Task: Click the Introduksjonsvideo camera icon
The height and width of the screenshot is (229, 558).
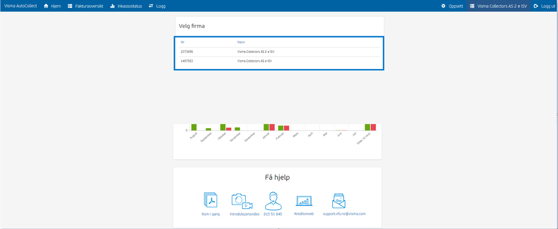Action: [242, 201]
